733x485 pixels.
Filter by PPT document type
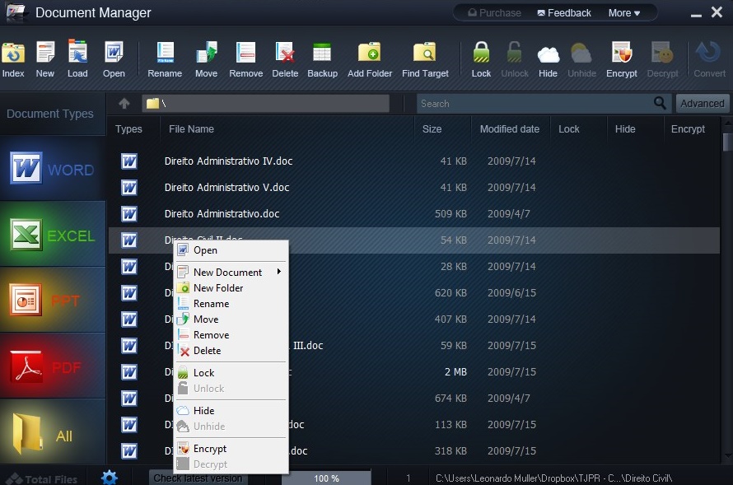pyautogui.click(x=53, y=300)
